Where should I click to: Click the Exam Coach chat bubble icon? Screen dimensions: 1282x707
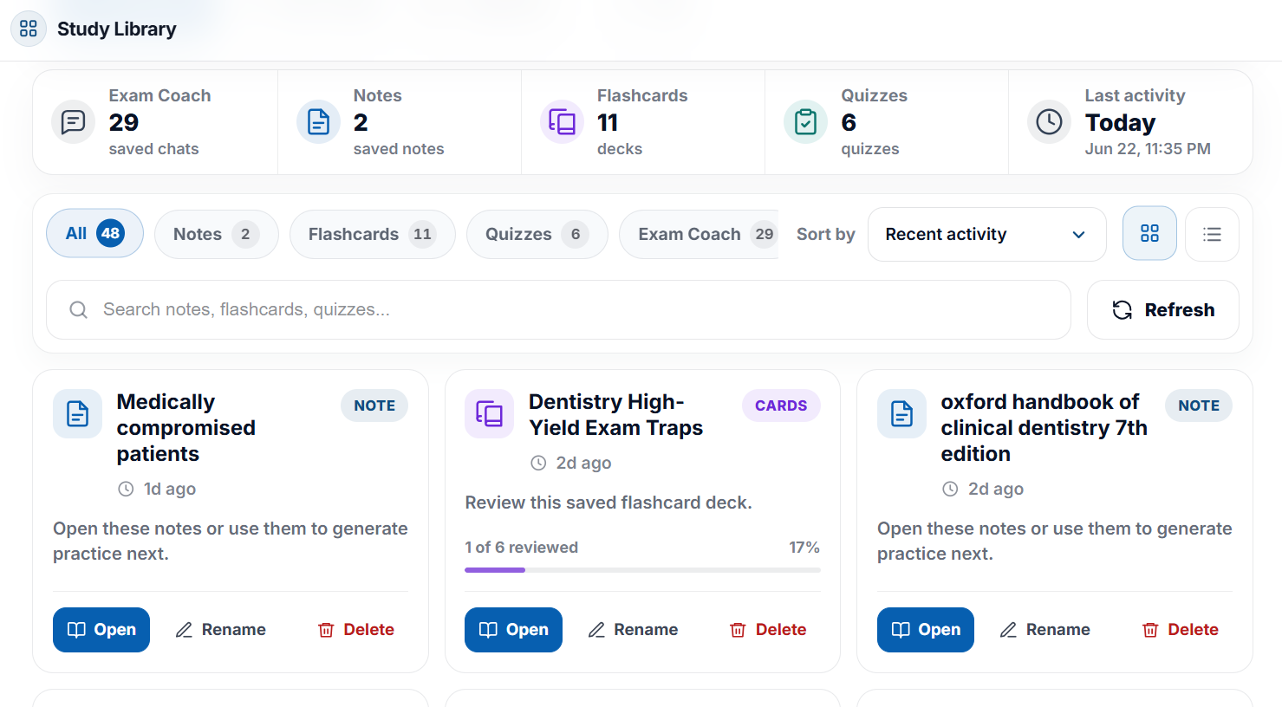(x=74, y=121)
